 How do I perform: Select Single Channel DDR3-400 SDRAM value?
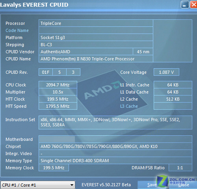click(x=115, y=161)
